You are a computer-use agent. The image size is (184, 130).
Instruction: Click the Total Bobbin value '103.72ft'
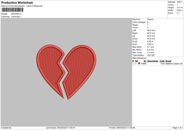pos(151,55)
